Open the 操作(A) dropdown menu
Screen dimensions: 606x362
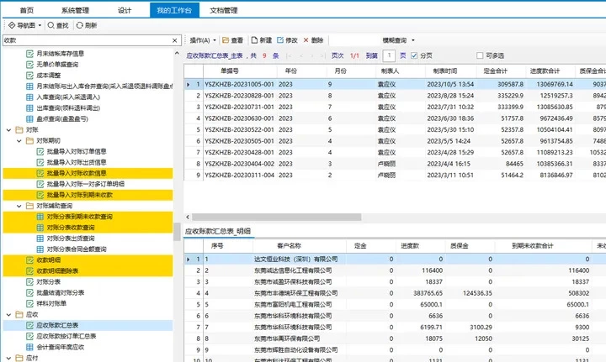coord(203,40)
